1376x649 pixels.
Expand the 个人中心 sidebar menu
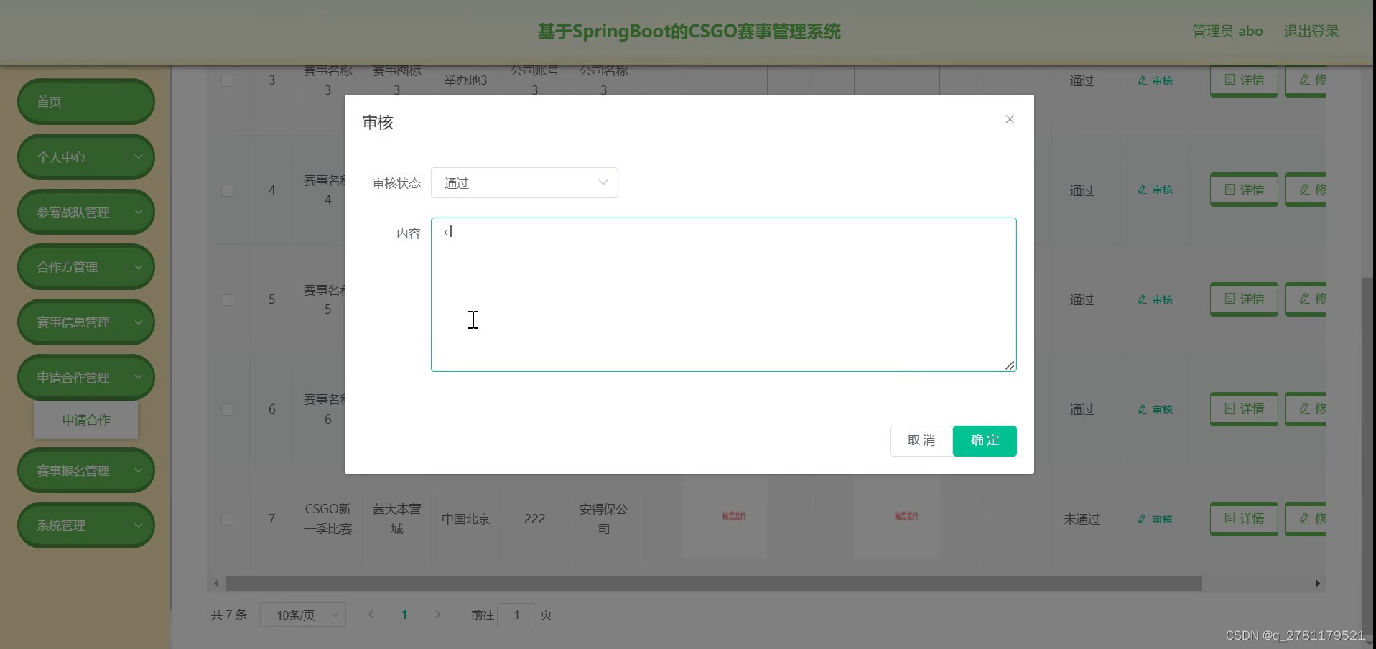(86, 157)
